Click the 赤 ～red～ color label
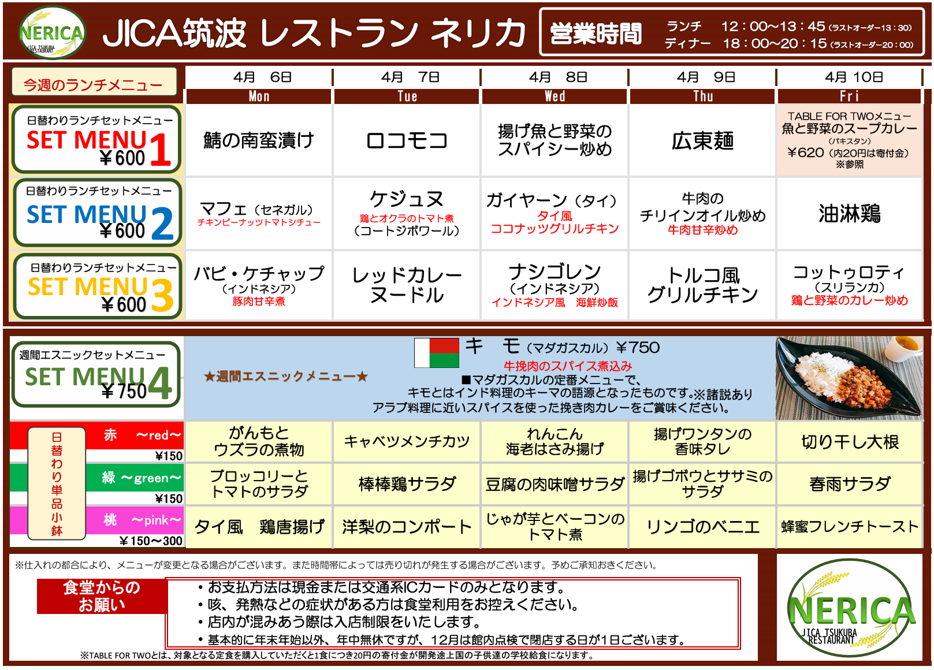Screen dimensions: 934x670 pyautogui.click(x=135, y=435)
